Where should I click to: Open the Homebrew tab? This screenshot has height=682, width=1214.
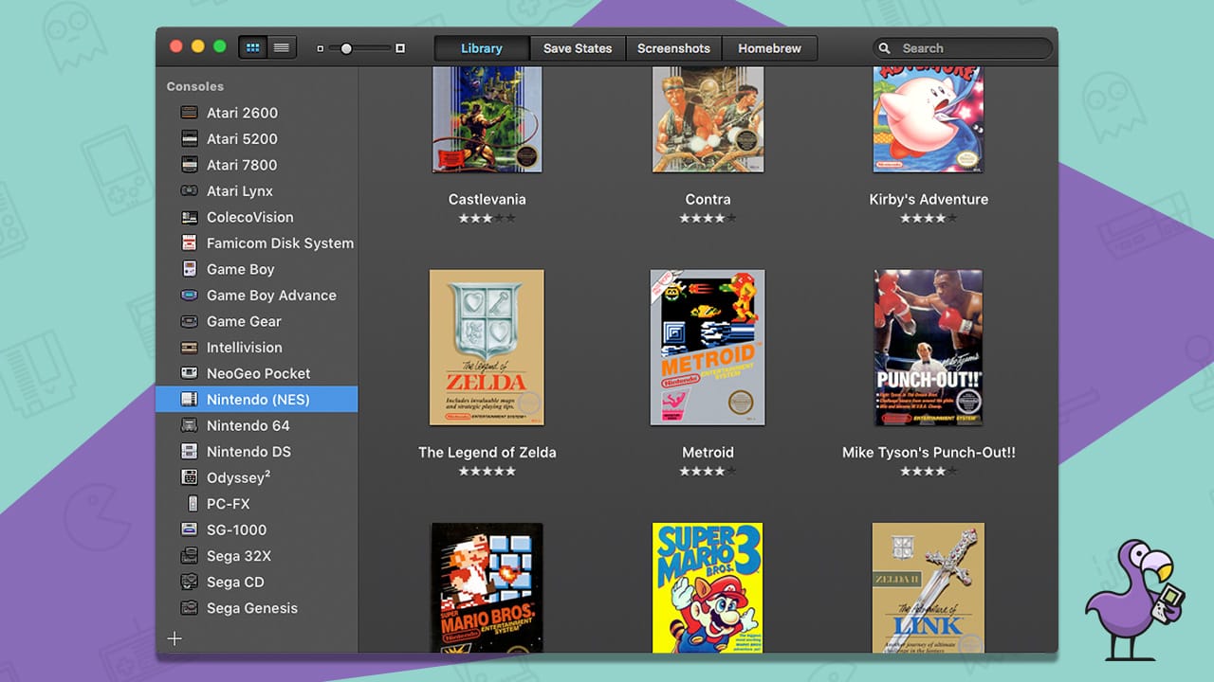click(x=770, y=47)
